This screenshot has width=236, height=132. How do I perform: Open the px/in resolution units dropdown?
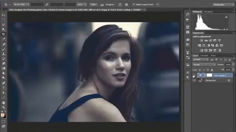tap(82, 4)
